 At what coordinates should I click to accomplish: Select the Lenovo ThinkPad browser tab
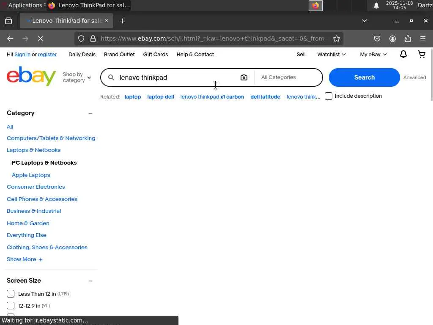[x=66, y=21]
